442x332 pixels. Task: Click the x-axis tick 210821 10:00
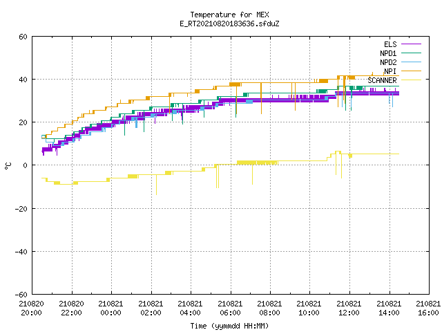coord(309,308)
